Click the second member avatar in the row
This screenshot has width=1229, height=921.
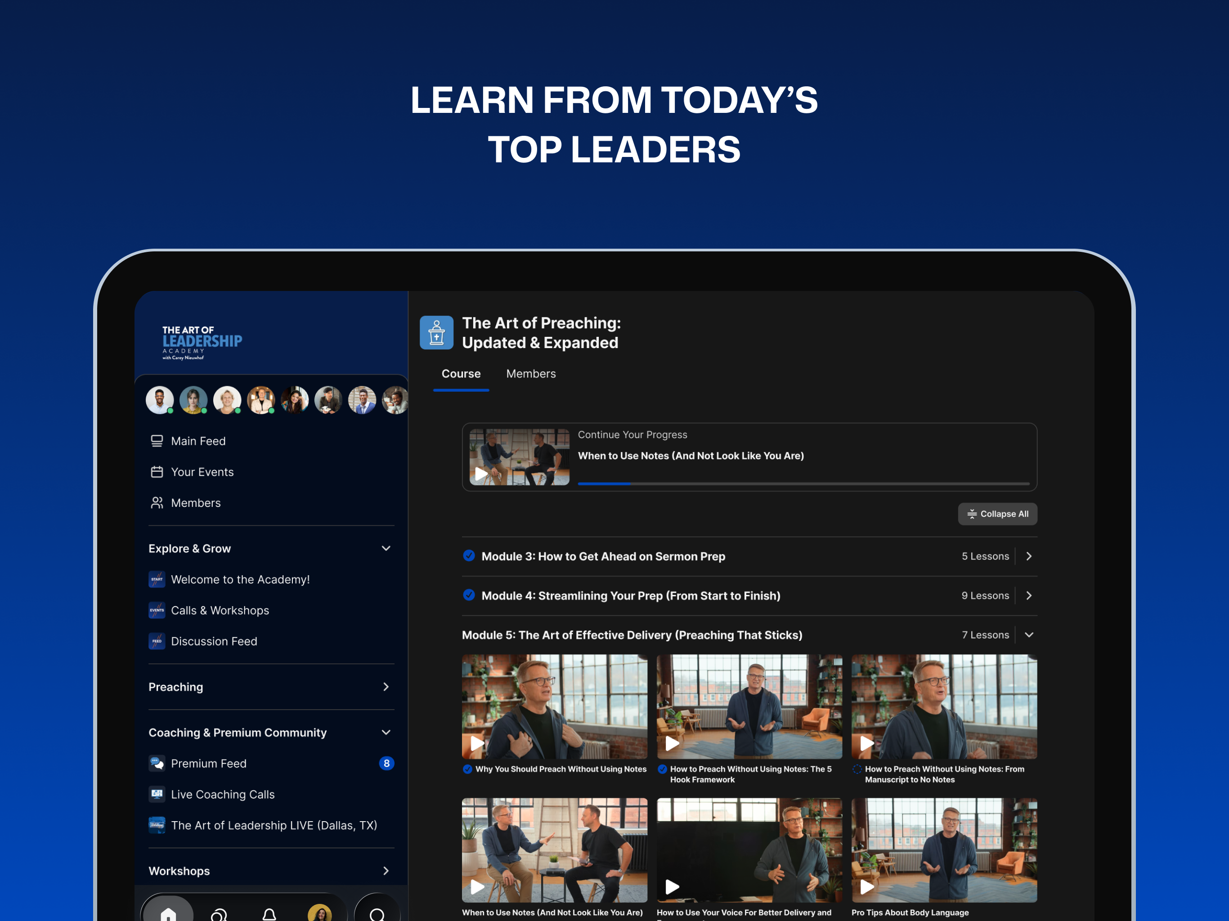[x=193, y=400]
